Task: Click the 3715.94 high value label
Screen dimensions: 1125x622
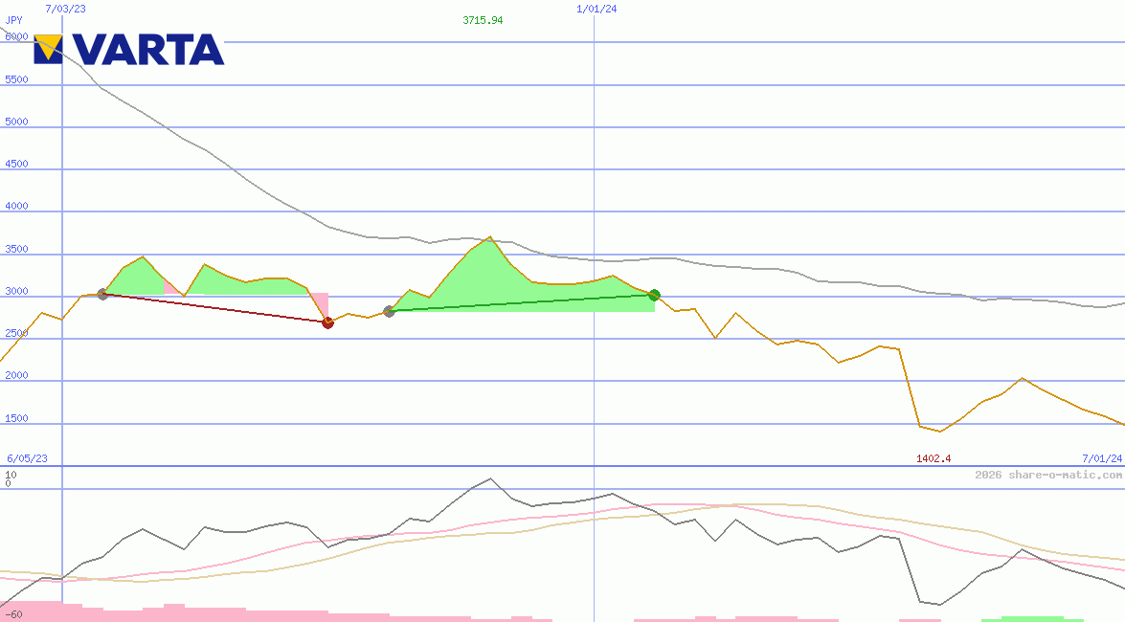Action: coord(483,20)
